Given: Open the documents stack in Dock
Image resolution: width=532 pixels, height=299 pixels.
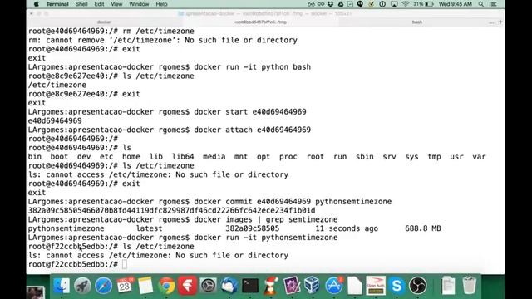Looking at the screenshot, I should click(448, 286).
